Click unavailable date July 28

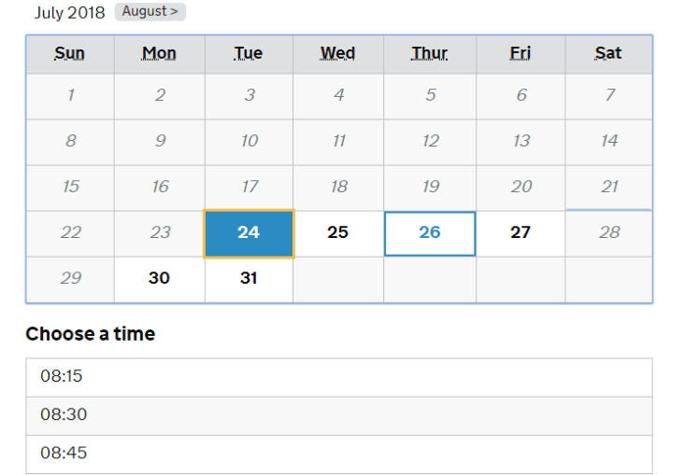(x=609, y=232)
